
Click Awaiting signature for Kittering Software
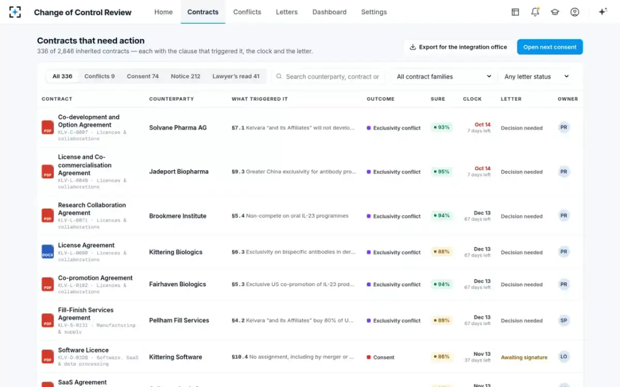click(x=524, y=357)
